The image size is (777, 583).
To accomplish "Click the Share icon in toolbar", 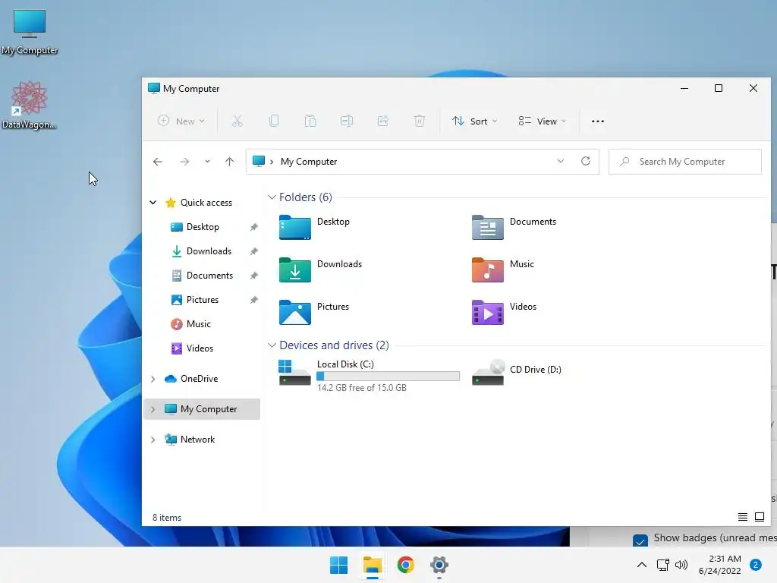I will 383,121.
